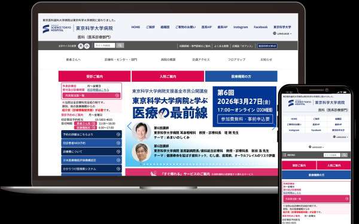Tap Facebook in the phone header grid
Image resolution: width=359 pixels, height=224 pixels.
pos(316,130)
